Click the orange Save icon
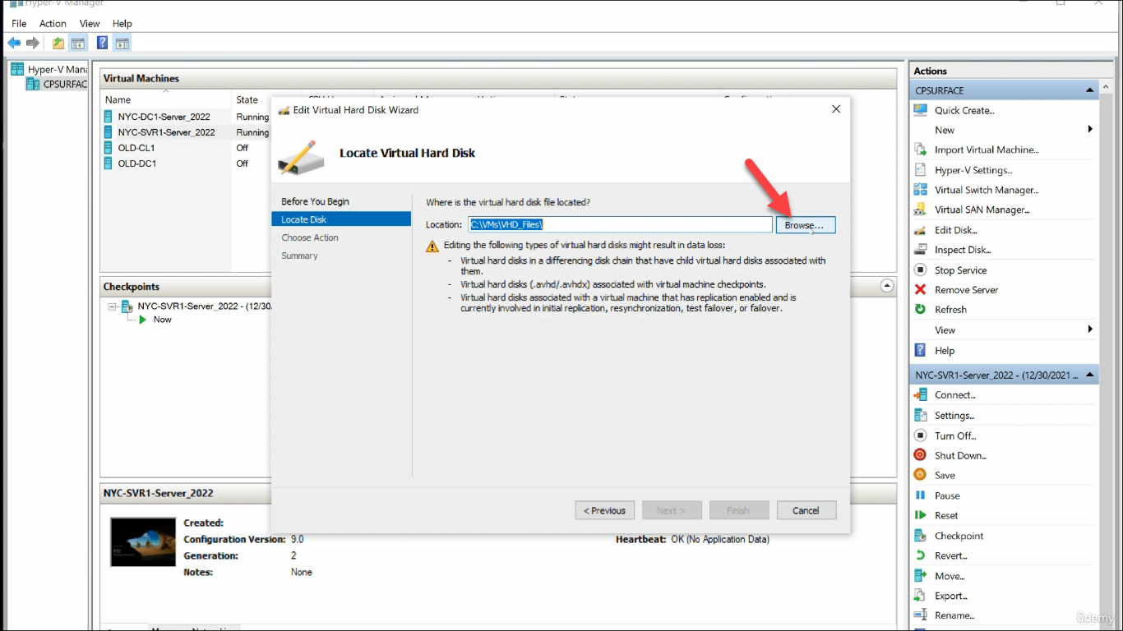The width and height of the screenshot is (1123, 631). point(921,475)
